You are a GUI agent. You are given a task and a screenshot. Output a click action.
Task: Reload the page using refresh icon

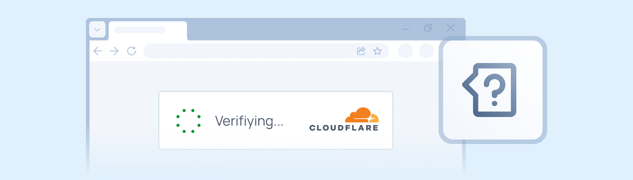[x=132, y=51]
